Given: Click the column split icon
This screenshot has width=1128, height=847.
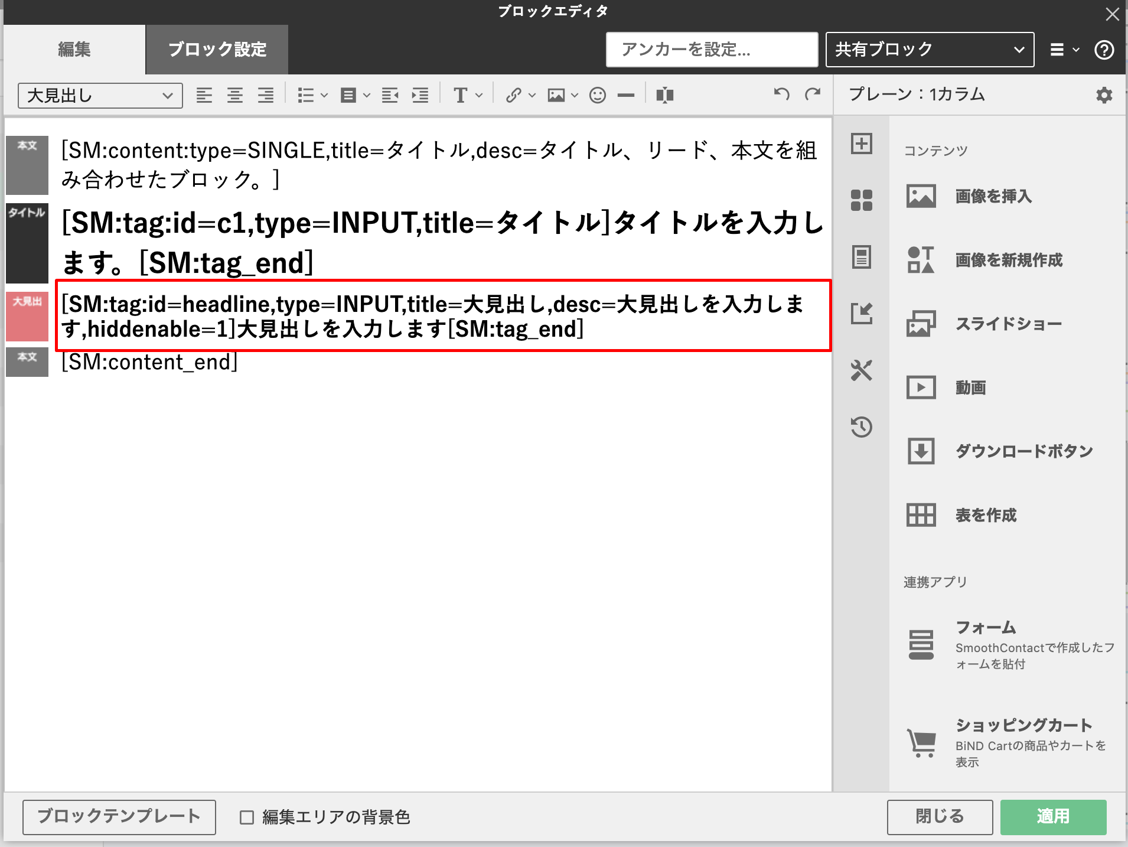Looking at the screenshot, I should 665,95.
